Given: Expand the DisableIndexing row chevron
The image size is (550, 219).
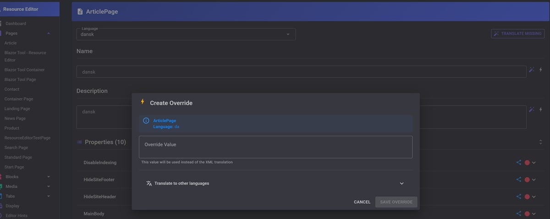Looking at the screenshot, I should pyautogui.click(x=534, y=162).
